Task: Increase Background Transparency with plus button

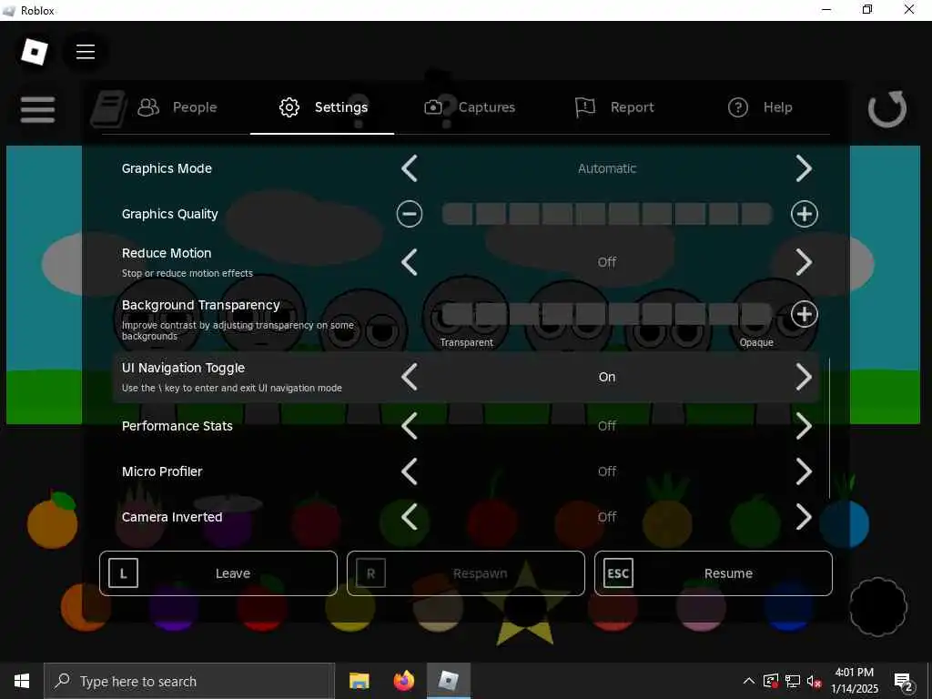Action: [805, 314]
